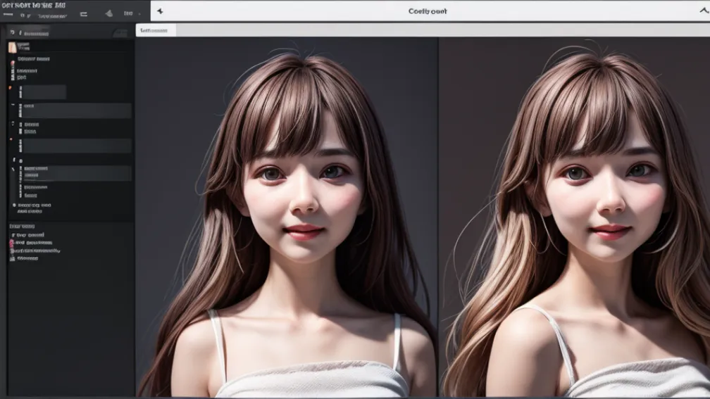Select the portrait image on a dark gray background

[x=287, y=217]
